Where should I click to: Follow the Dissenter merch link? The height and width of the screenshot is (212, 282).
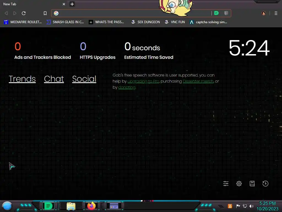coord(198,81)
